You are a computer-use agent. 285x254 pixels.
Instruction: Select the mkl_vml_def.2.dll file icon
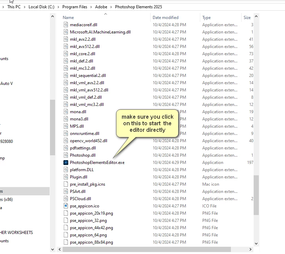coord(66,97)
